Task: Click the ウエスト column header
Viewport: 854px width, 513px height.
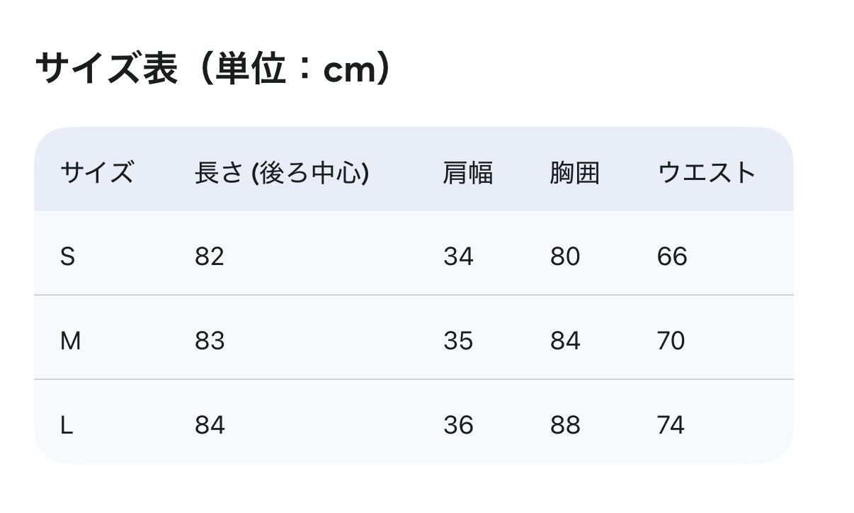Action: pyautogui.click(x=707, y=173)
